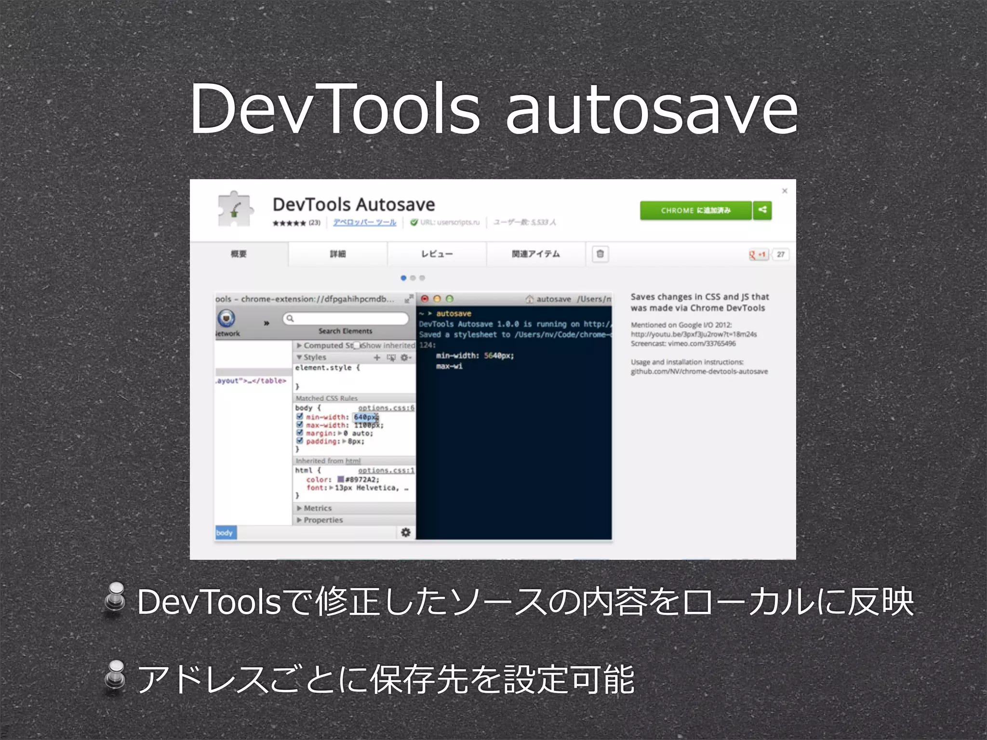This screenshot has height=740, width=987.
Task: Open the Styles gear options dropdown
Action: 406,357
